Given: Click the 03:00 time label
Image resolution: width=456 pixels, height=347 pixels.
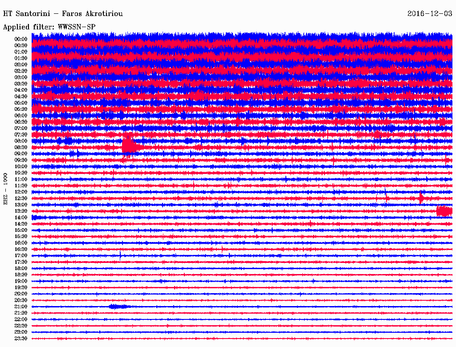Looking at the screenshot, I should [21, 77].
